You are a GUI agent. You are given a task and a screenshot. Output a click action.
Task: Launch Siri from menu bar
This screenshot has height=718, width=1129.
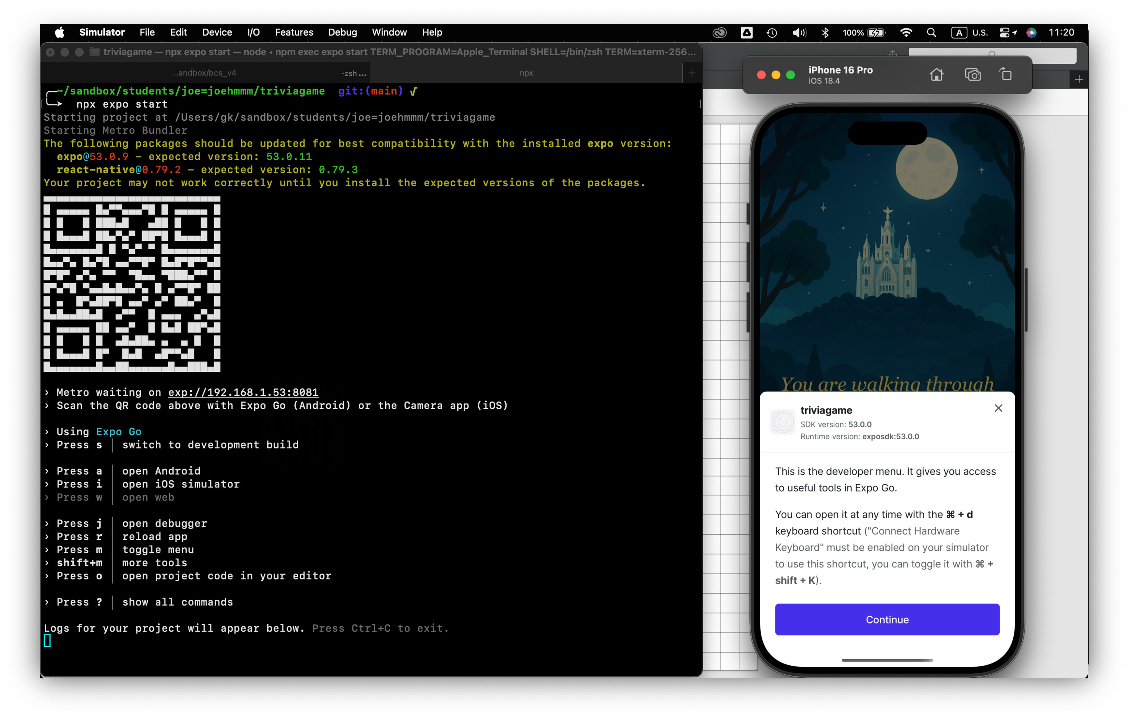(1031, 32)
